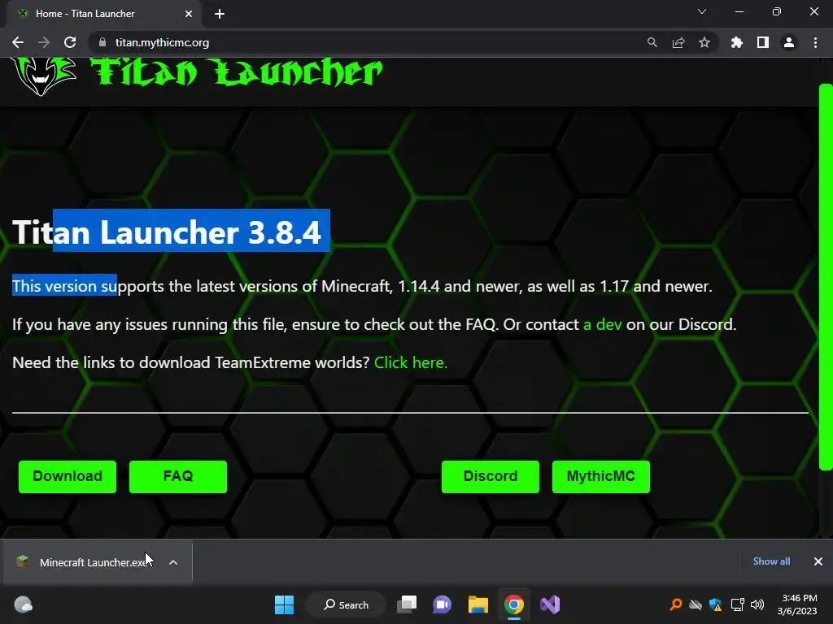Open OneDrive cloud tray icon
The width and height of the screenshot is (833, 624).
[696, 604]
